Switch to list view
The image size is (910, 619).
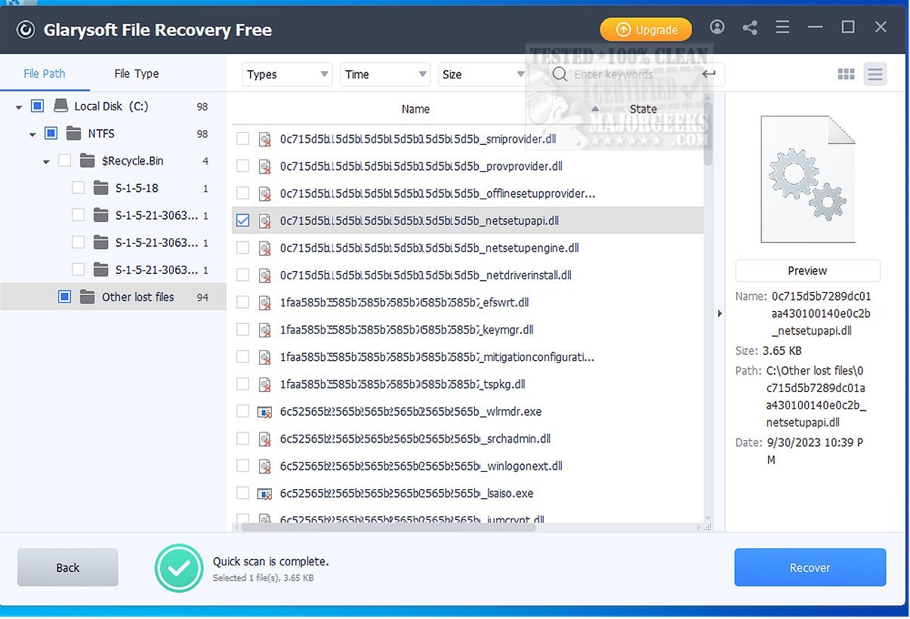(x=875, y=74)
